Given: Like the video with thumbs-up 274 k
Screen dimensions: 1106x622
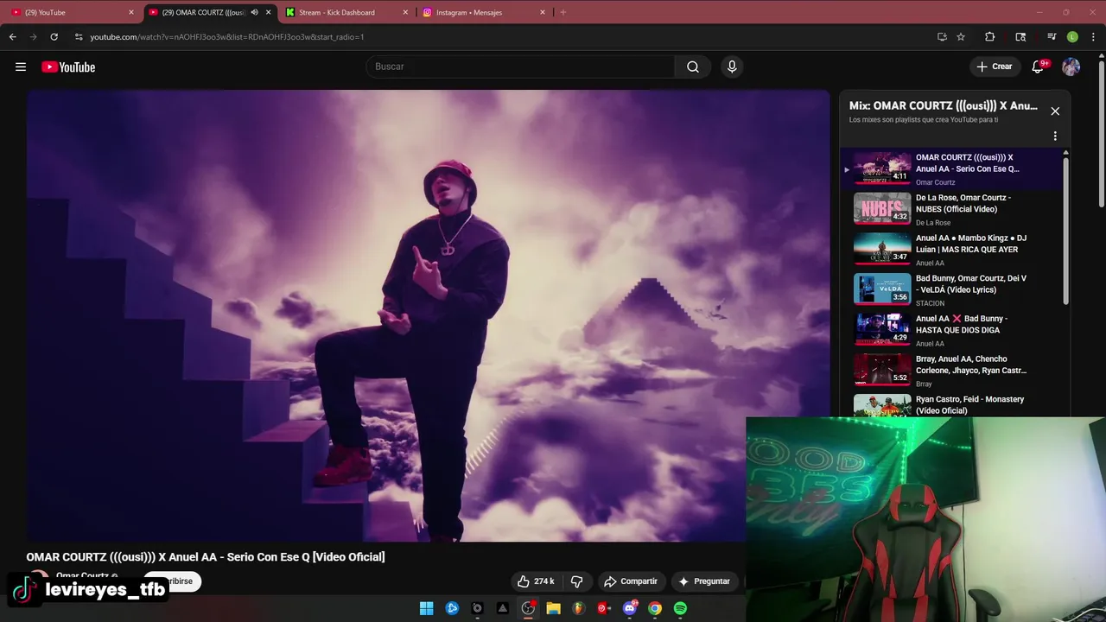Looking at the screenshot, I should [536, 581].
